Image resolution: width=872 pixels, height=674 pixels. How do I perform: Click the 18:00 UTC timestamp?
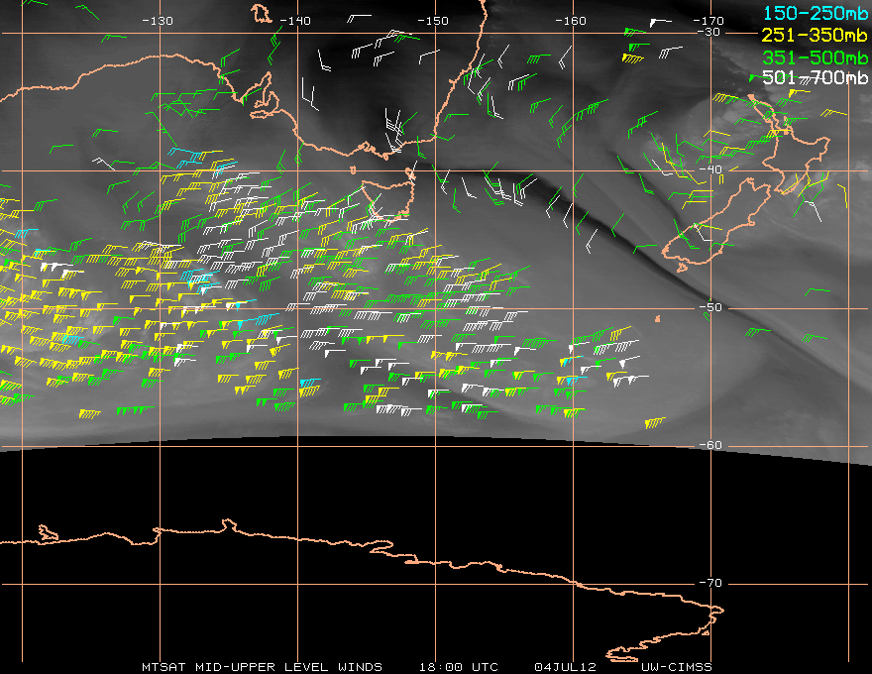[458, 667]
